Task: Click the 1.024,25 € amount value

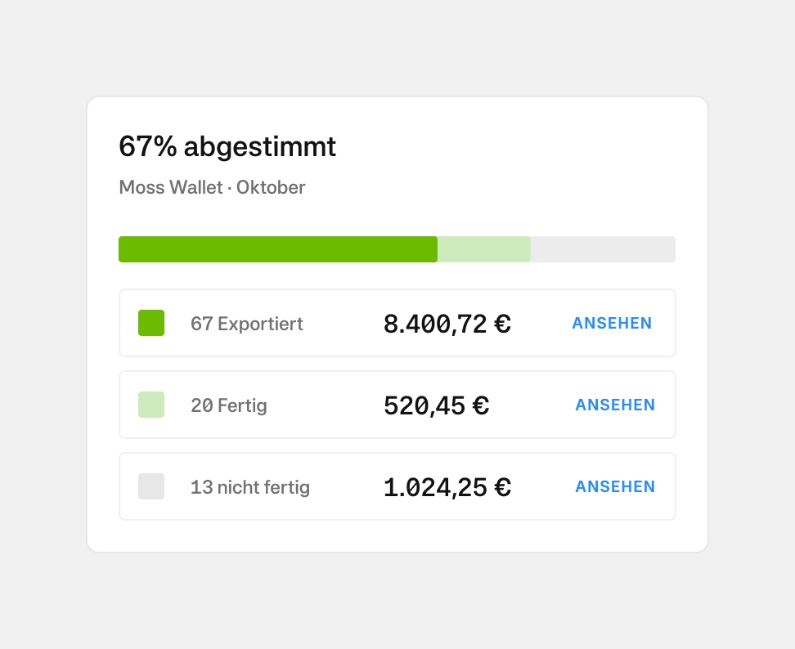Action: coord(447,486)
